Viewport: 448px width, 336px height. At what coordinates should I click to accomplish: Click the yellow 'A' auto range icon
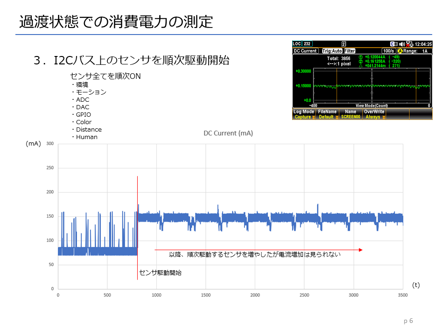pos(400,51)
